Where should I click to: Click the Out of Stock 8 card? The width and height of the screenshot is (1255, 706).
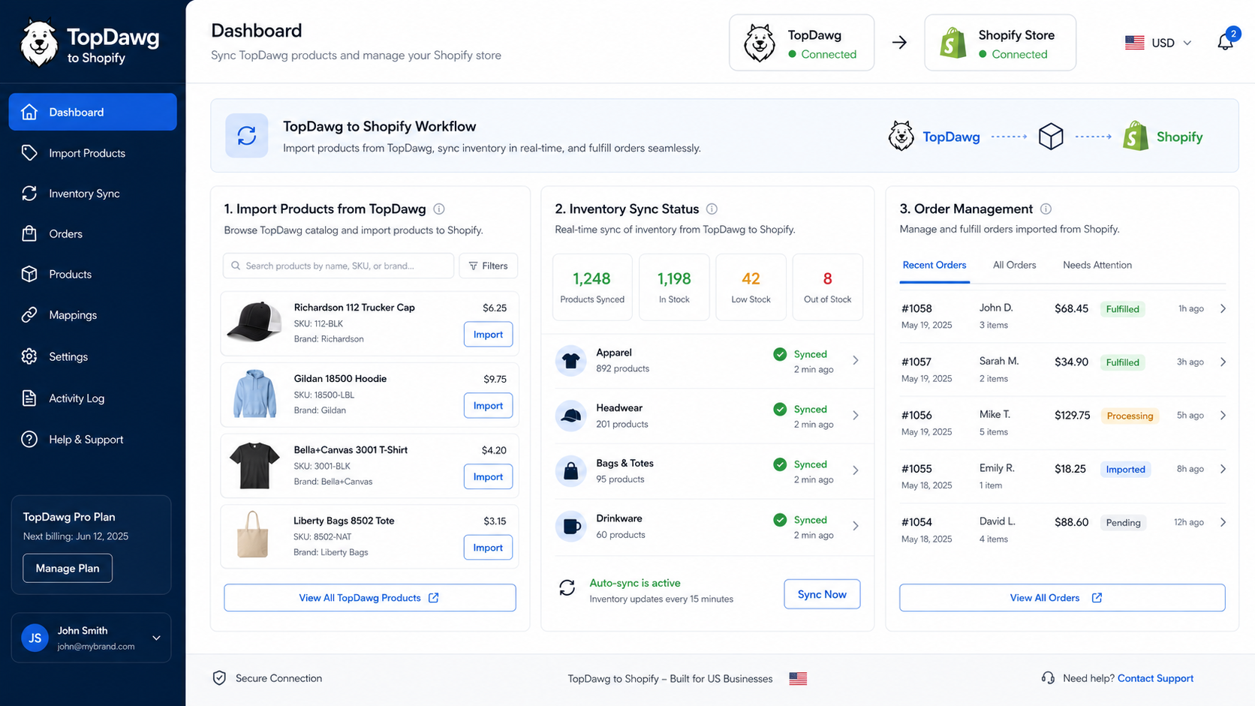click(x=827, y=287)
